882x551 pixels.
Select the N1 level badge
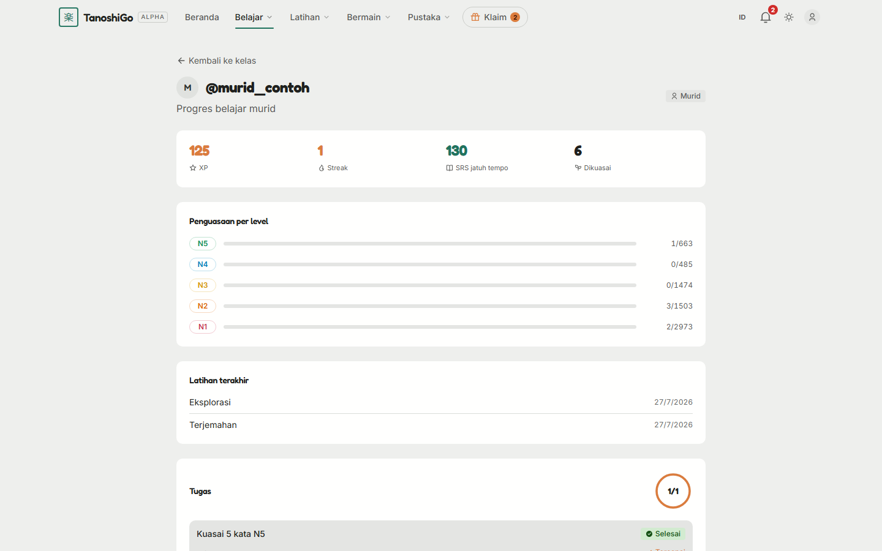pos(203,327)
